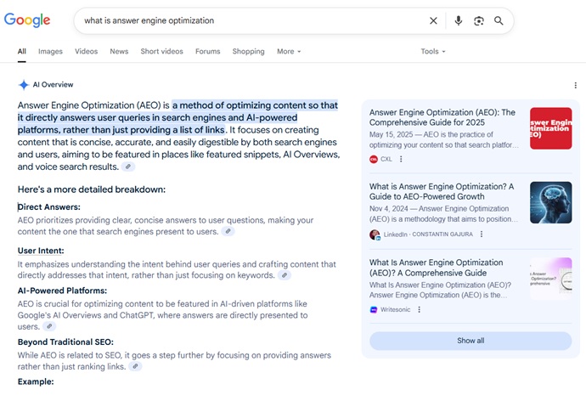Switch to the Short videos tab

tap(162, 52)
